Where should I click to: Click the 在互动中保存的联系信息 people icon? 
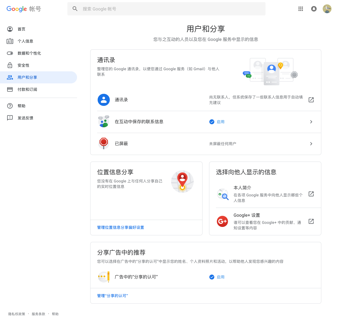coord(104,122)
